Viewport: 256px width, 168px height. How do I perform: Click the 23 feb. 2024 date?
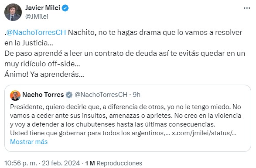(x=61, y=163)
